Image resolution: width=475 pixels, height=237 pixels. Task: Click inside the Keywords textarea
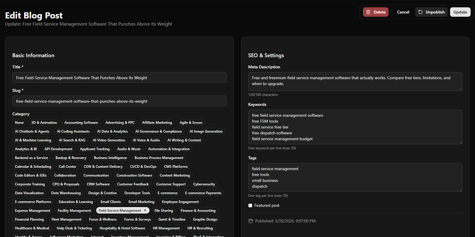[x=355, y=127]
